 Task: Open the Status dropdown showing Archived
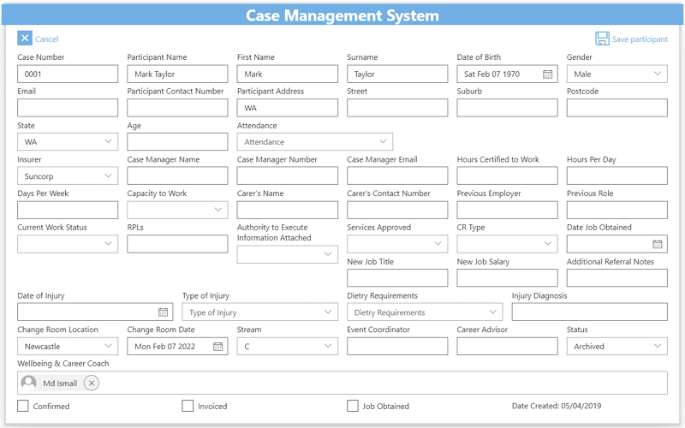click(x=616, y=347)
